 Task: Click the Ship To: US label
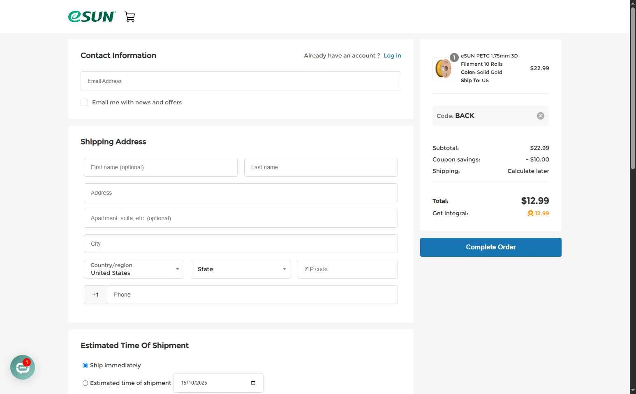tap(475, 81)
